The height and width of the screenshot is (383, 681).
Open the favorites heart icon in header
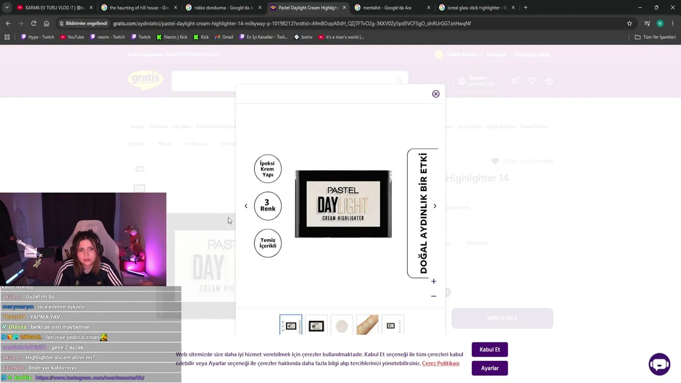[532, 81]
